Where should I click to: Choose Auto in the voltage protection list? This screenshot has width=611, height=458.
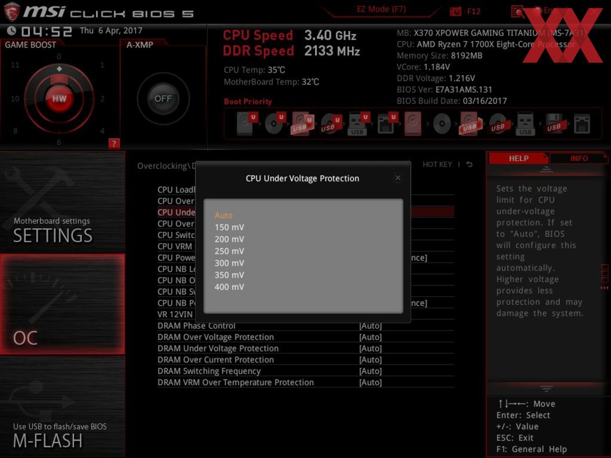(224, 216)
